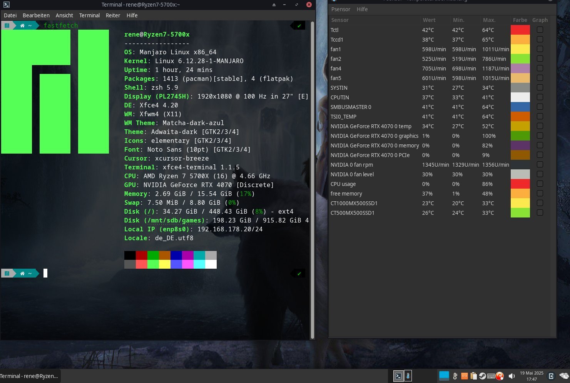Open the weather cloud icon in the panel
This screenshot has height=383, width=570.
pyautogui.click(x=564, y=376)
